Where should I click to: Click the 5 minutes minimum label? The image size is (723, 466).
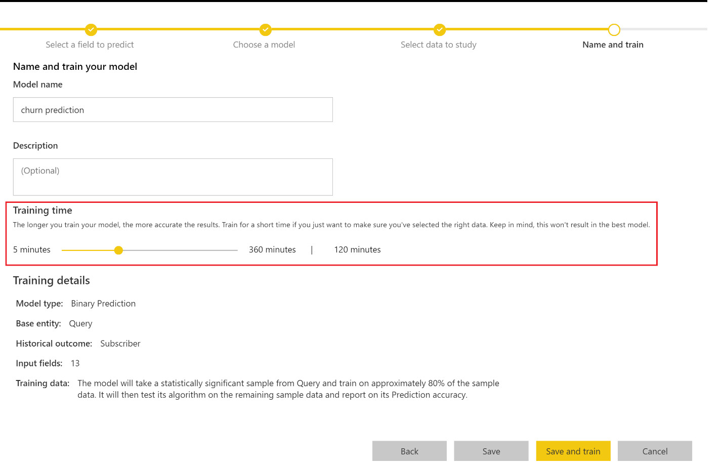tap(32, 249)
